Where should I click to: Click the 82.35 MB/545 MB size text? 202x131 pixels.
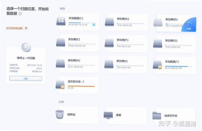173,68
